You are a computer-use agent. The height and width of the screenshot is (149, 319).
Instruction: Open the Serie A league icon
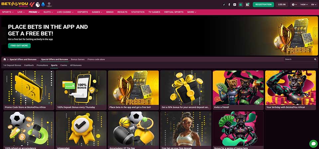(43, 4)
